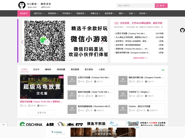Like the Super Turtle Idle card thumbs-up

pos(87,96)
